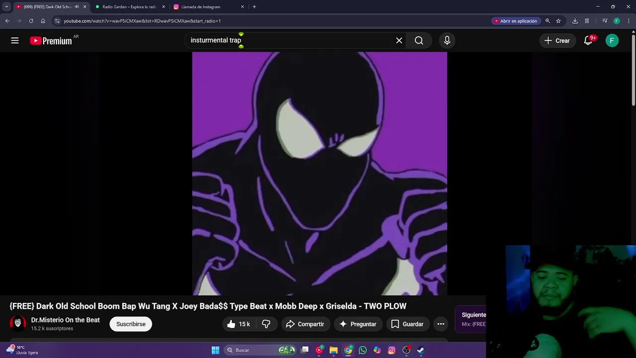Open Task View on the taskbar
This screenshot has width=636, height=358.
coord(305,350)
